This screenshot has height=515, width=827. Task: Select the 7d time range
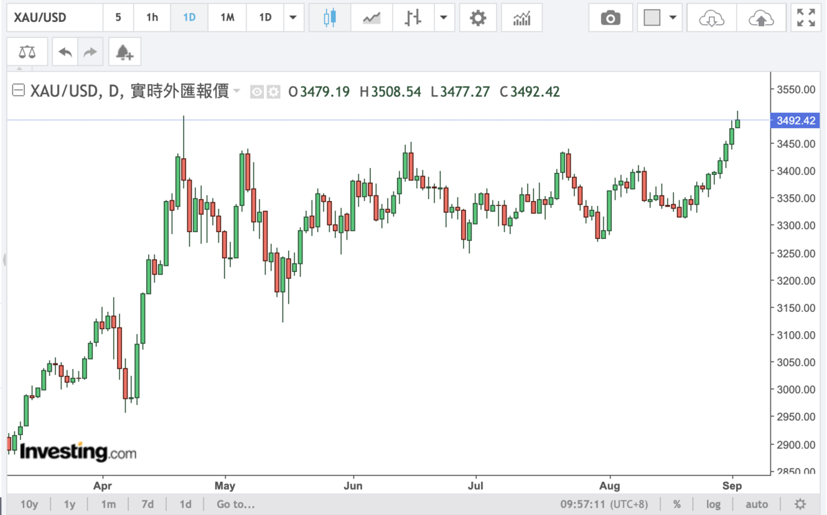point(147,504)
